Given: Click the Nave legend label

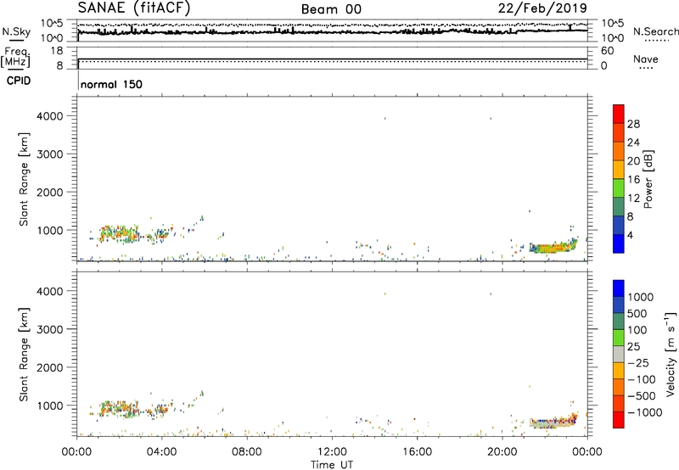Looking at the screenshot, I should click(x=646, y=59).
